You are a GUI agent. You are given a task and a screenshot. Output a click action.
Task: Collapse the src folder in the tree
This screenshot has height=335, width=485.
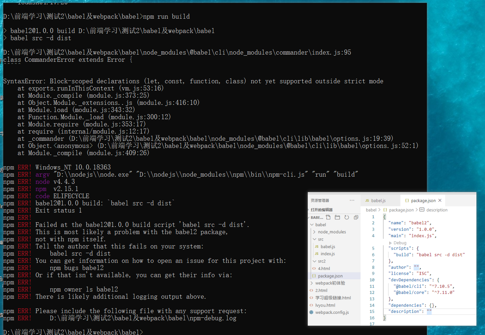tap(315, 239)
